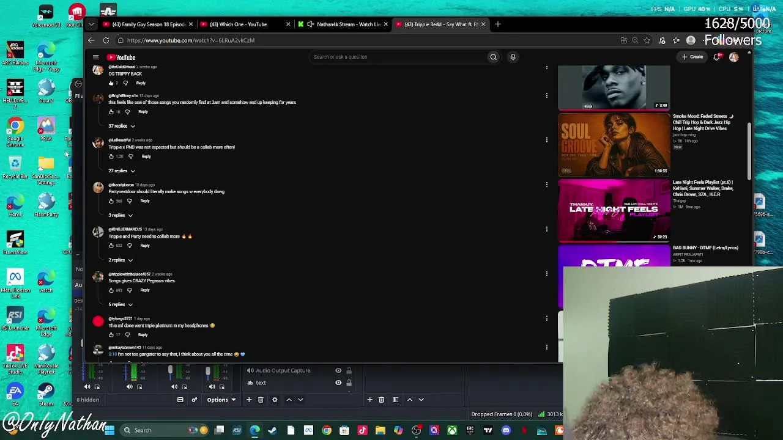
Task: Click the YouTube search magnifier button
Action: coord(493,57)
